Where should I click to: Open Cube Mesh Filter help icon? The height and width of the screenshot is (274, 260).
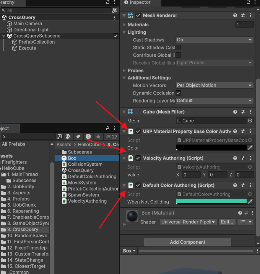click(x=235, y=112)
